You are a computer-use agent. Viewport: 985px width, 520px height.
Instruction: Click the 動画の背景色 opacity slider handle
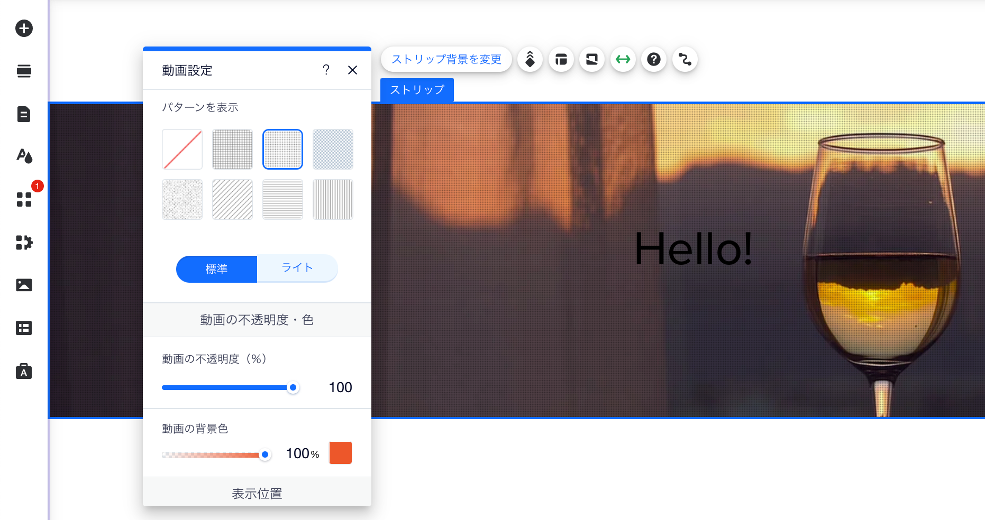pos(265,454)
